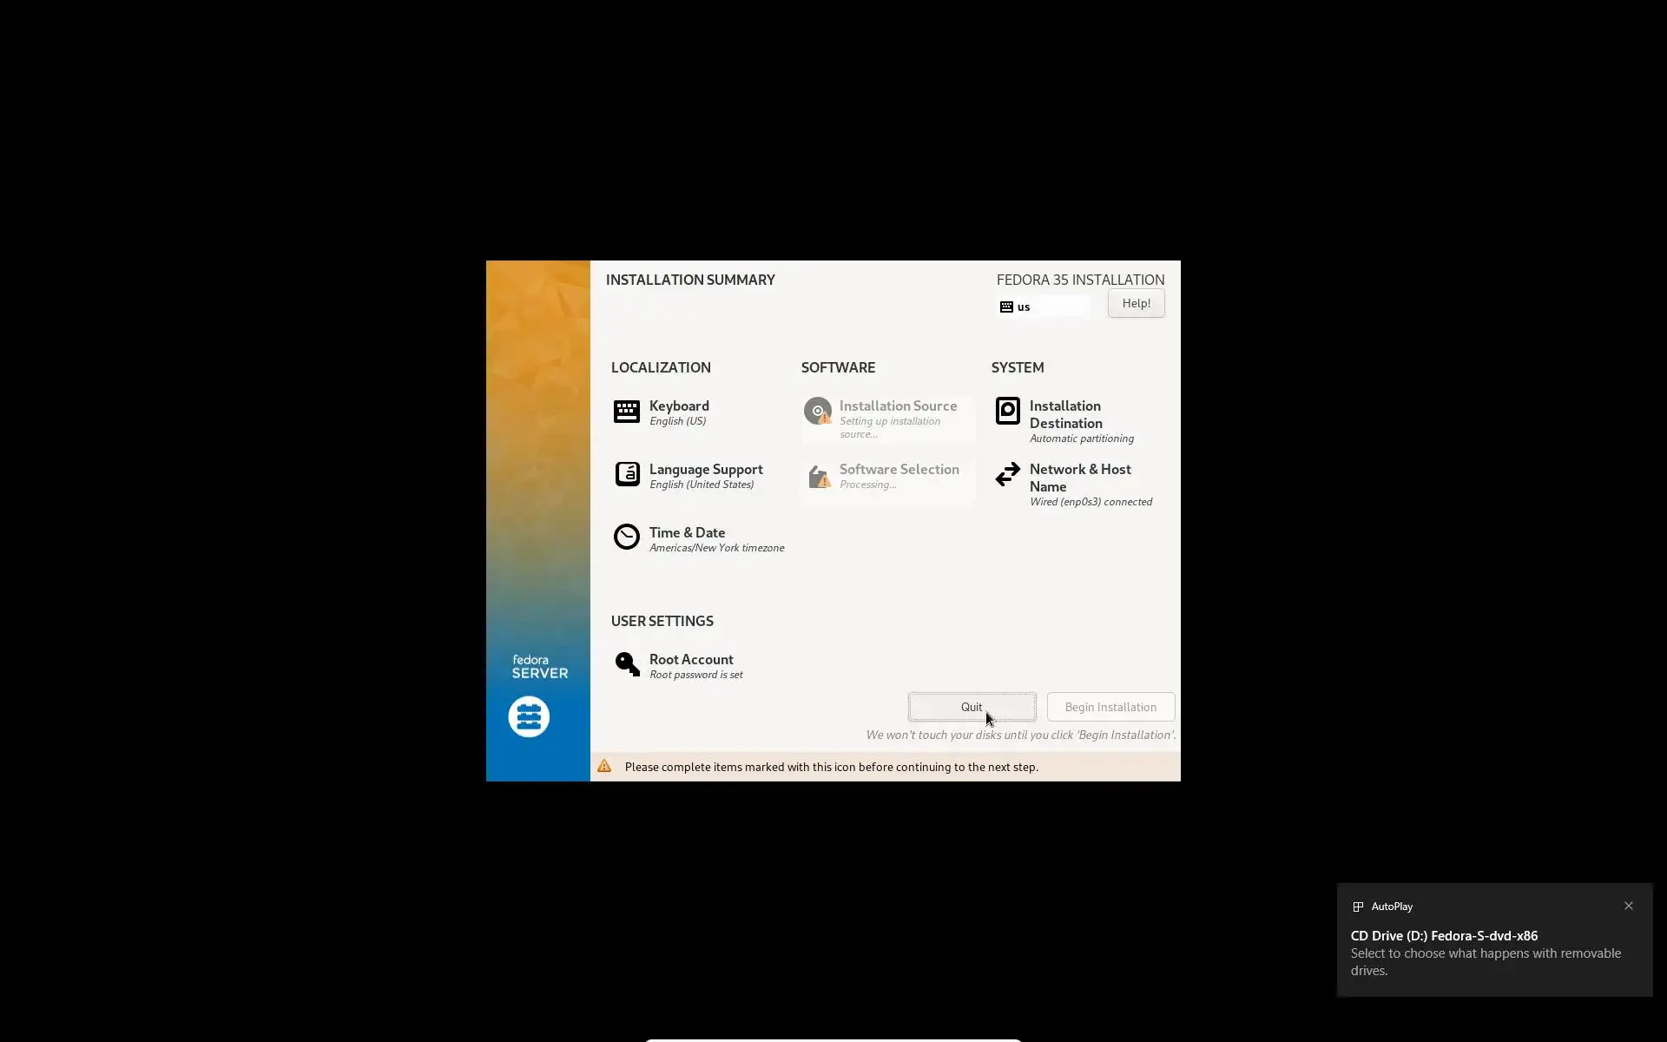Open Network & Host Name settings
Screen dimensions: 1667x1042
pyautogui.click(x=1079, y=478)
